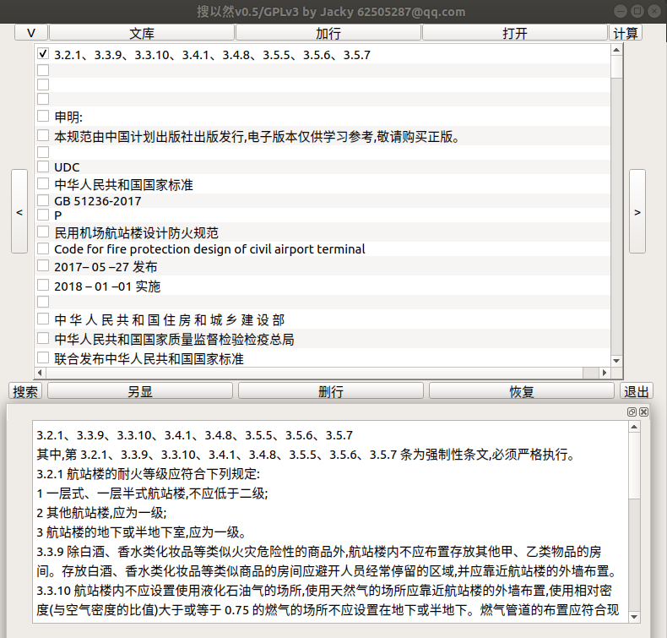Viewport: 667px width, 638px height.
Task: Check the 申明: row checkbox
Action: point(43,116)
